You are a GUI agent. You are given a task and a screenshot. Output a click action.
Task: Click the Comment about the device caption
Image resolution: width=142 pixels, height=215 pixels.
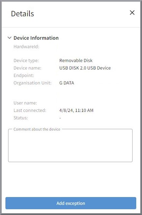[37, 129]
